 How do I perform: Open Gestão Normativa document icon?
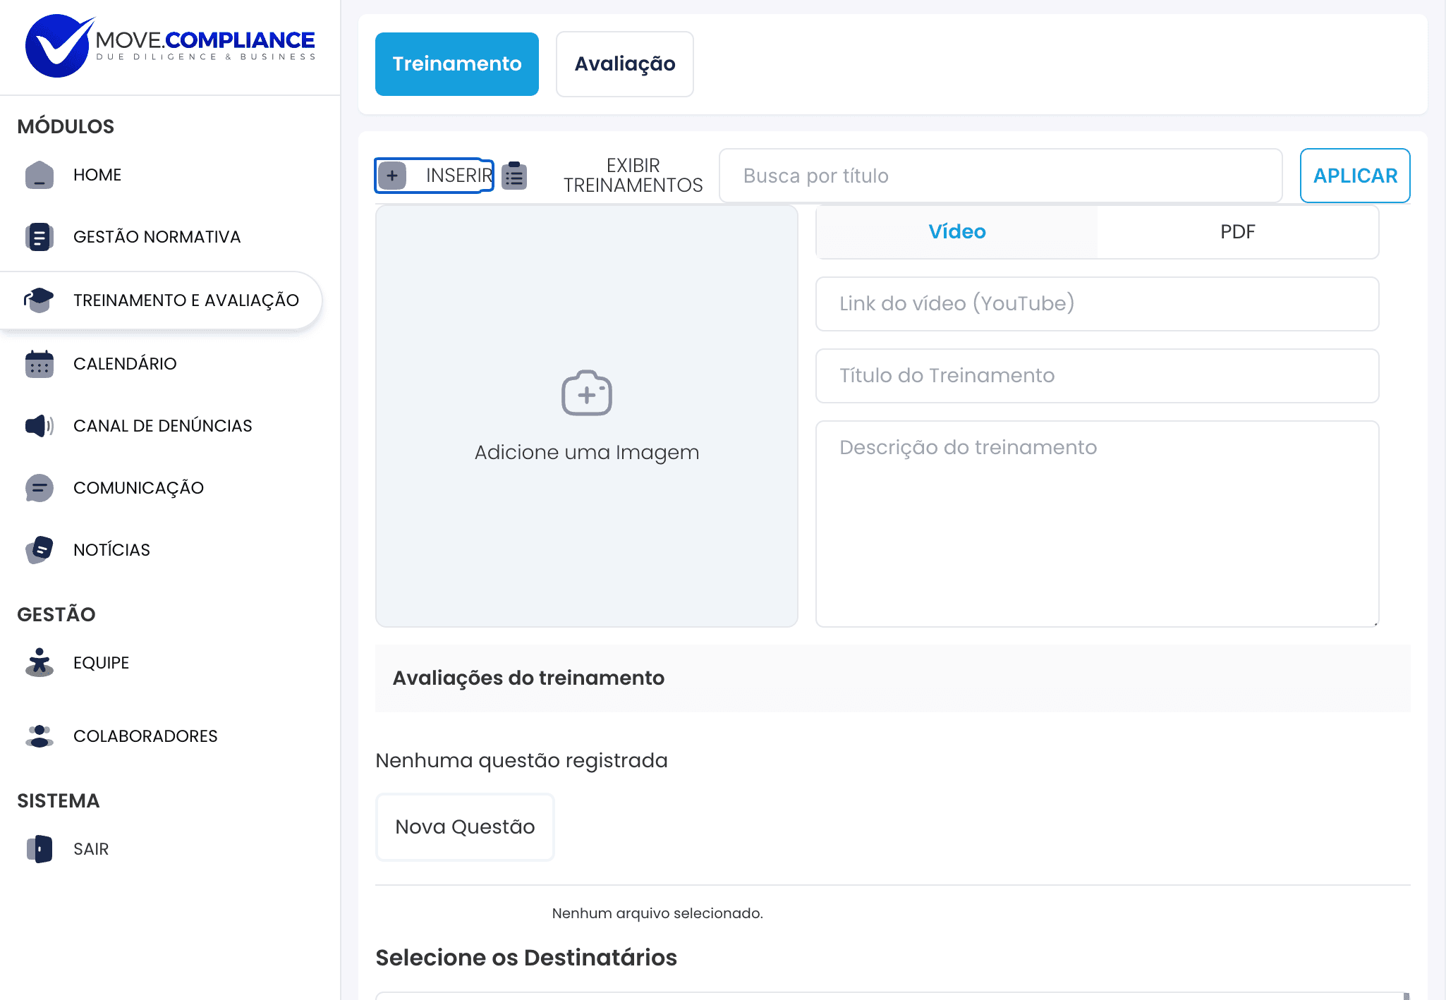pyautogui.click(x=40, y=237)
